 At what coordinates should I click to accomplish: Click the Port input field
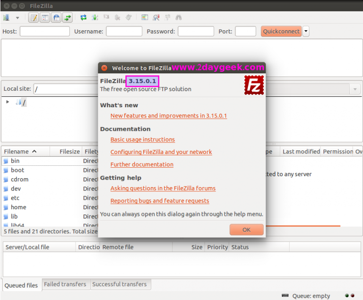pos(246,31)
